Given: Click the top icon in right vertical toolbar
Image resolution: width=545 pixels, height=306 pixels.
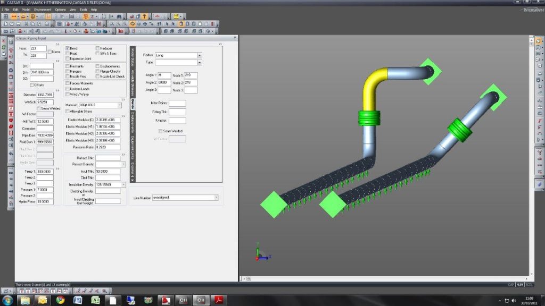Looking at the screenshot, I should click(539, 41).
